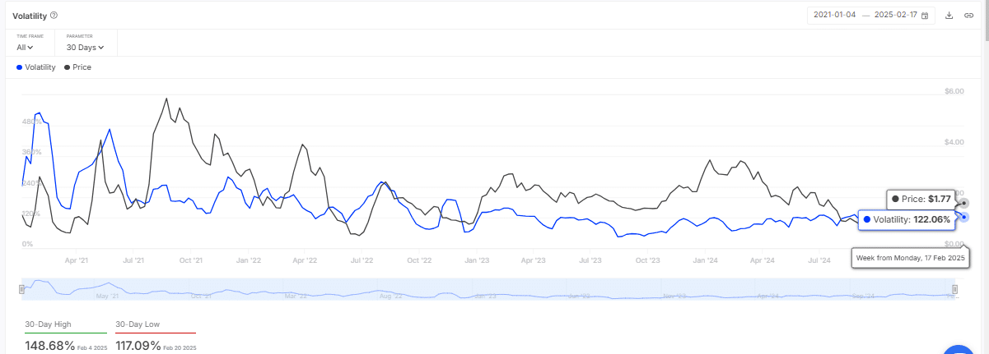989x354 pixels.
Task: Toggle the Price series label in legend
Action: 82,67
